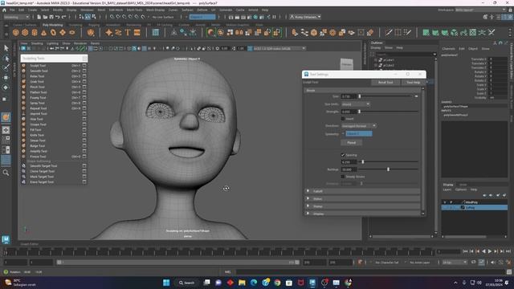The height and width of the screenshot is (289, 514).
Task: Click the Sculpting Tools panel title bar
Action: [54, 59]
